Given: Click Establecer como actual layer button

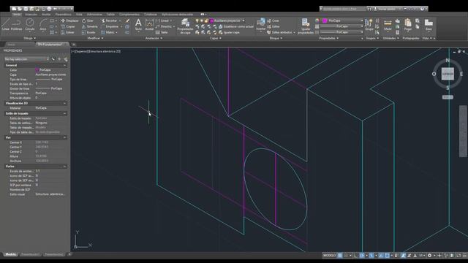Looking at the screenshot, I should 235,26.
